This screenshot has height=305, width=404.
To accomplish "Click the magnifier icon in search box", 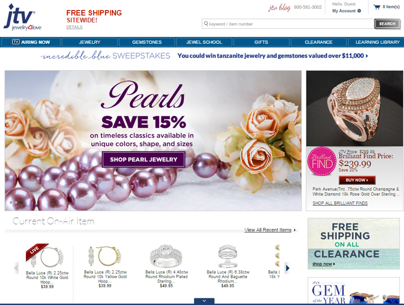I will click(x=206, y=24).
